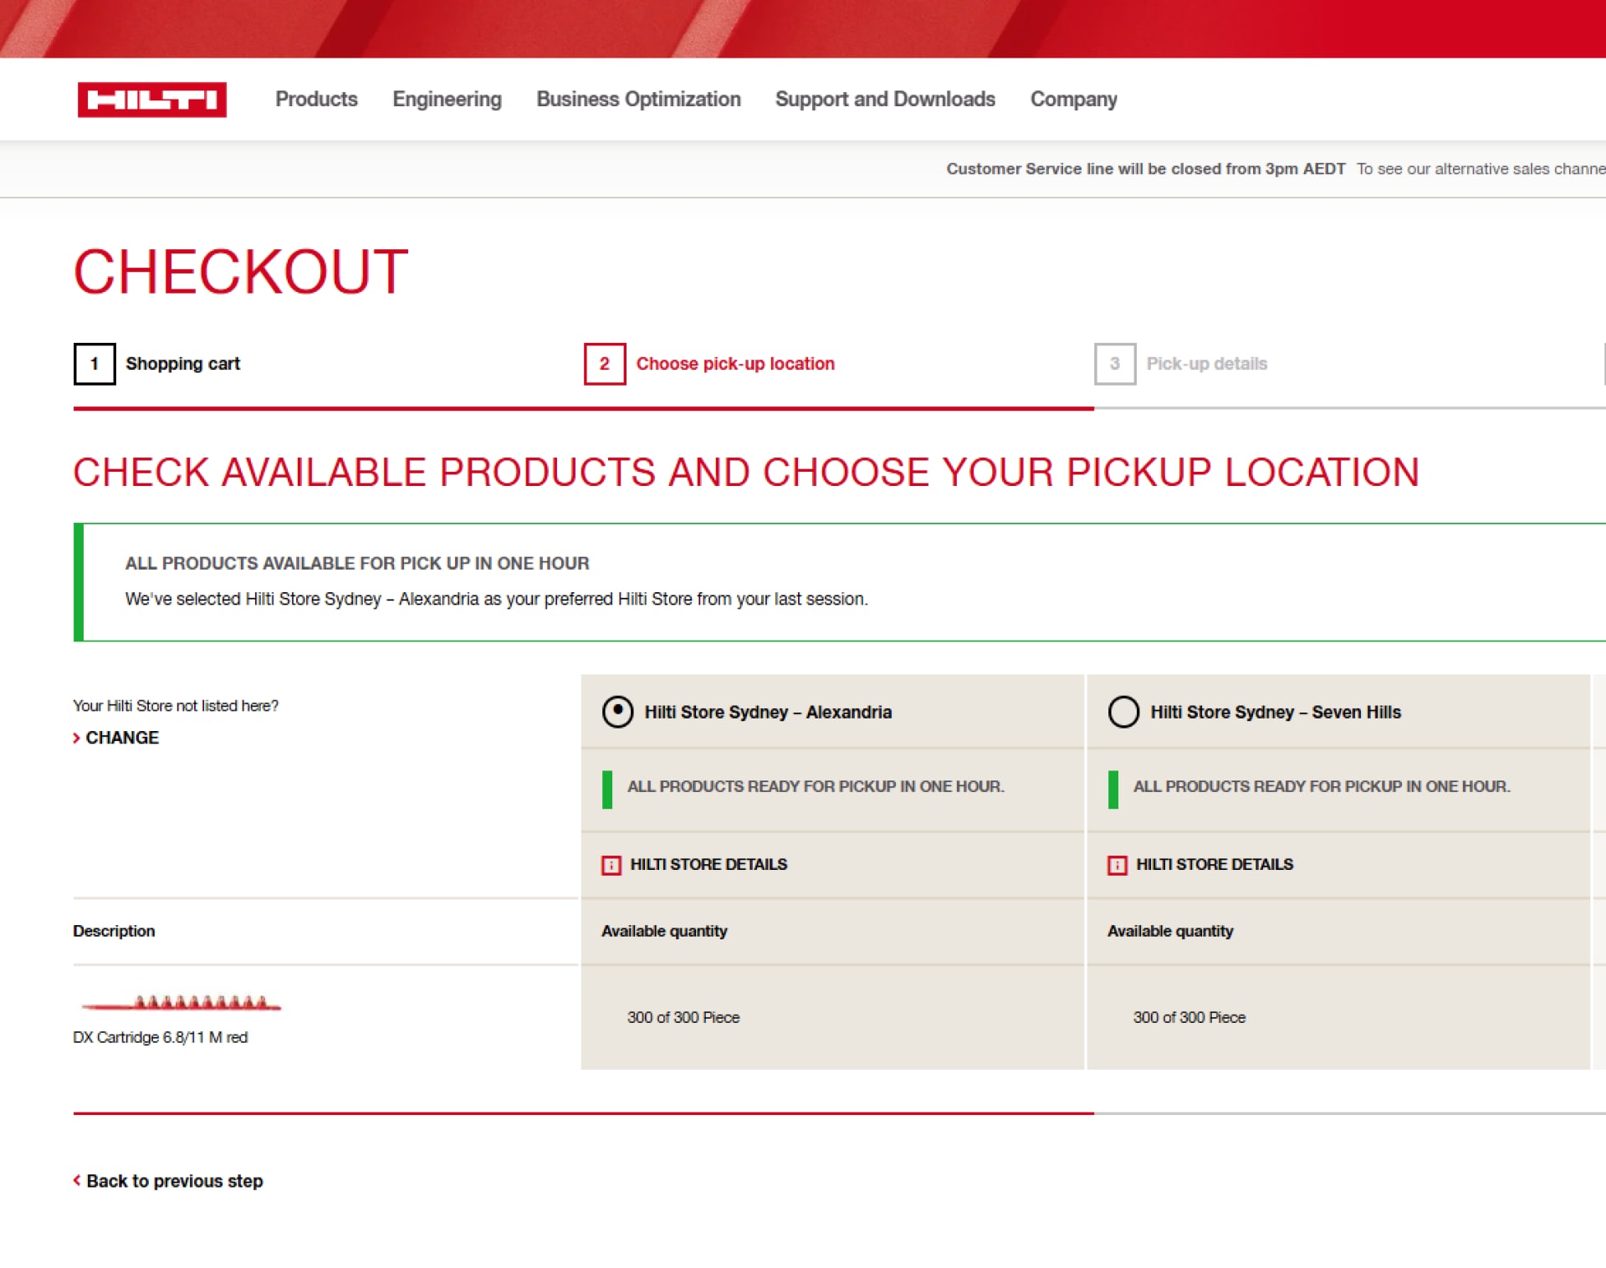
Task: Click the Hilti logo
Action: 151,100
